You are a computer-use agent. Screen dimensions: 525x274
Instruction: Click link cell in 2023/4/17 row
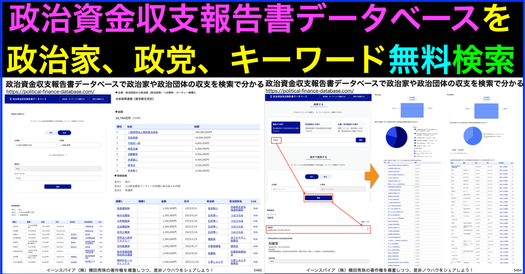[255, 246]
